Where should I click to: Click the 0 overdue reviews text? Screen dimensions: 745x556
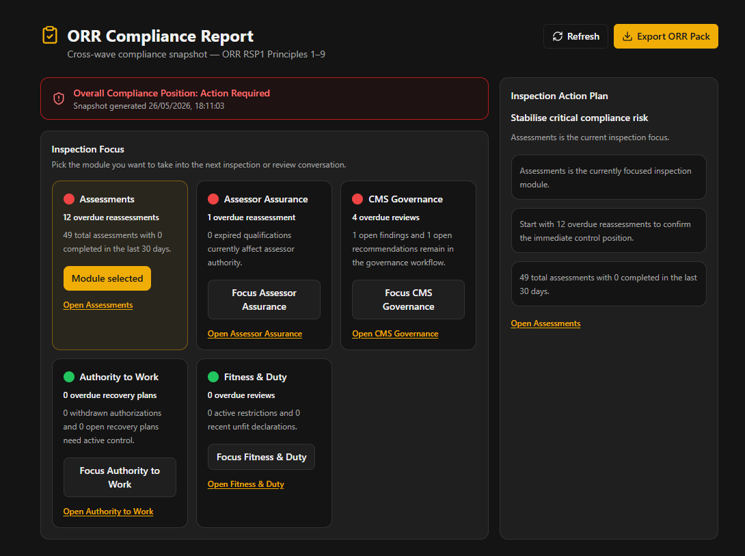tap(241, 395)
